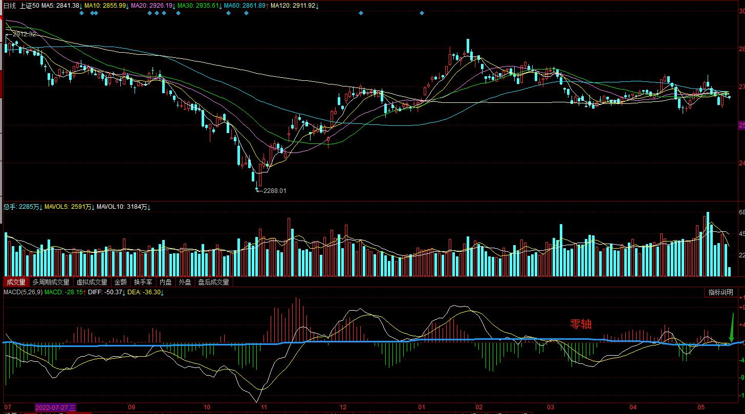
Task: Click the green arrow annotation in MACD panel
Action: tap(732, 328)
